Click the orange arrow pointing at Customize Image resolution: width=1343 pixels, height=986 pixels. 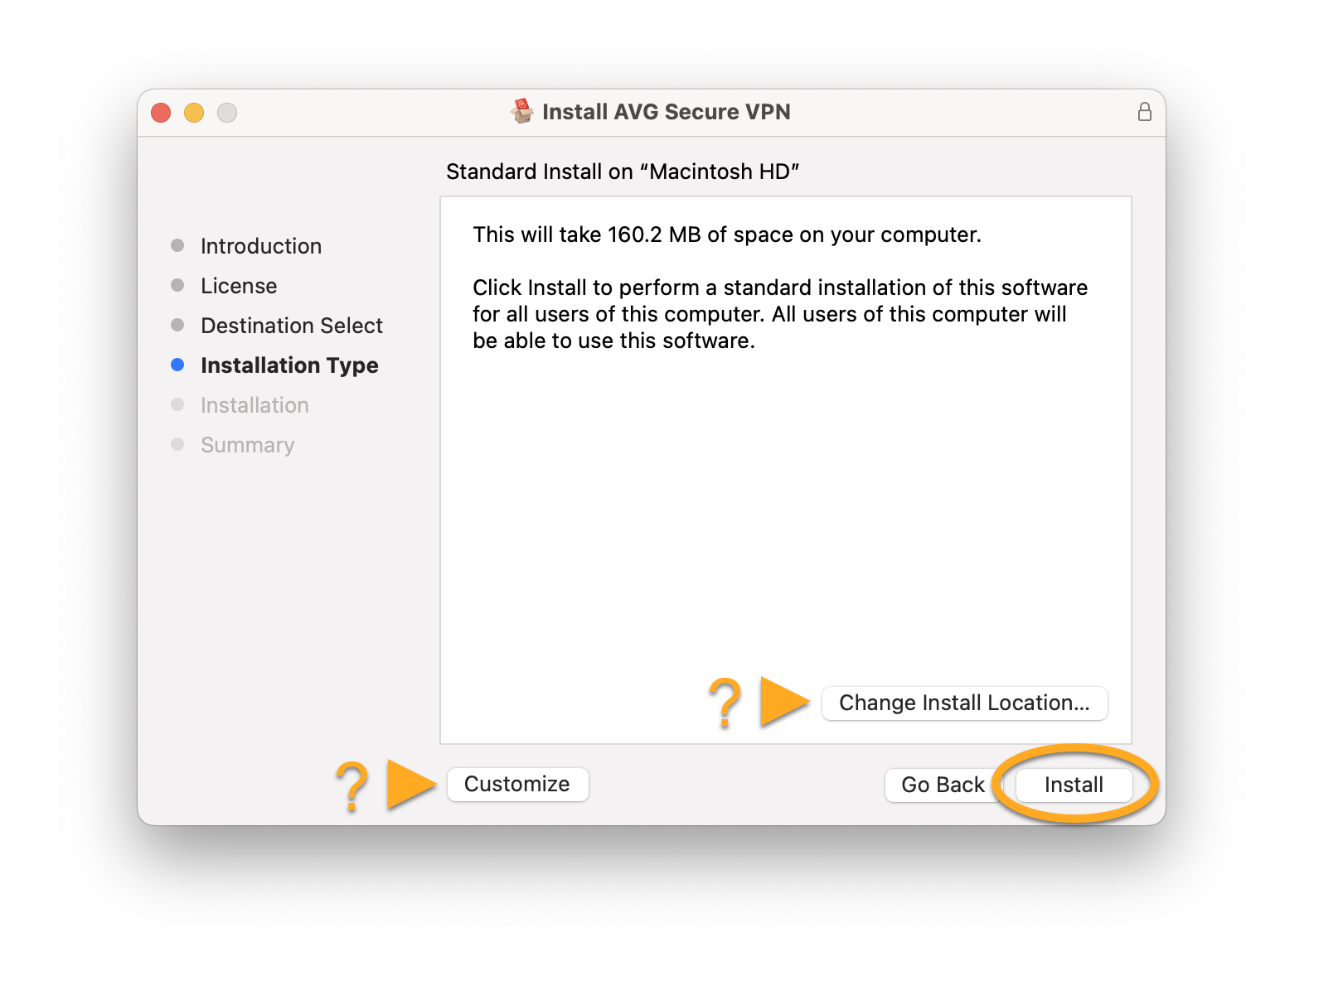[410, 784]
